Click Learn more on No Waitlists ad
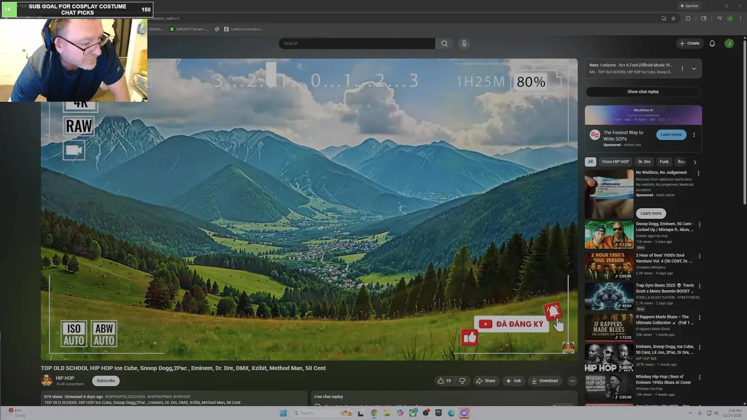 [651, 213]
